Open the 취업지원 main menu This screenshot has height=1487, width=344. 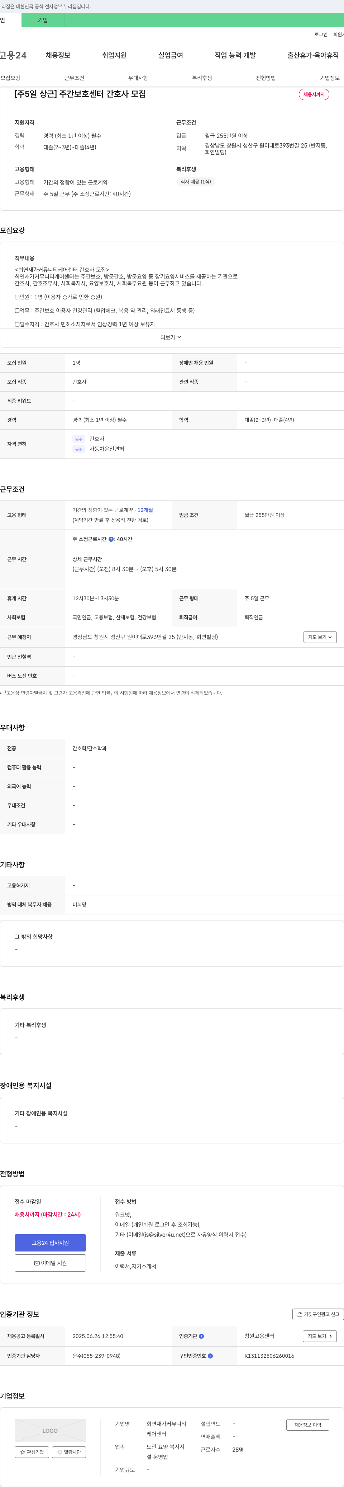click(114, 55)
